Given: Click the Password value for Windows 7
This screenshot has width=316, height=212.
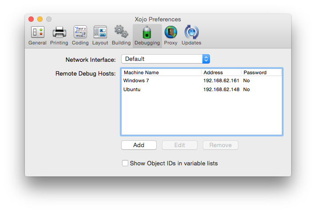Looking at the screenshot, I should coord(246,80).
